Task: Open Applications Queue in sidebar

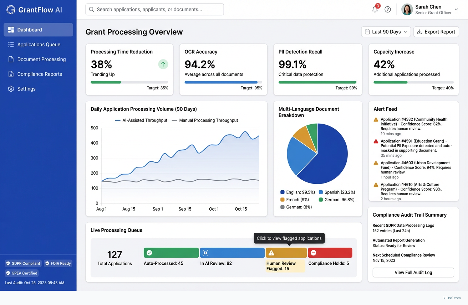Action: point(39,45)
